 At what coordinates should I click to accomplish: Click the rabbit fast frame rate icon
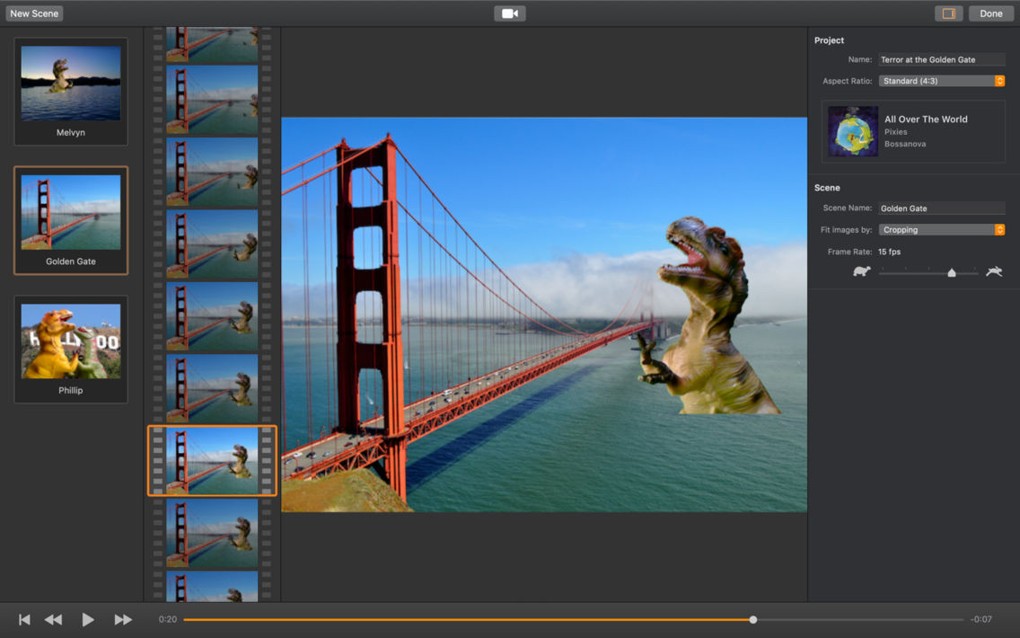coord(994,271)
